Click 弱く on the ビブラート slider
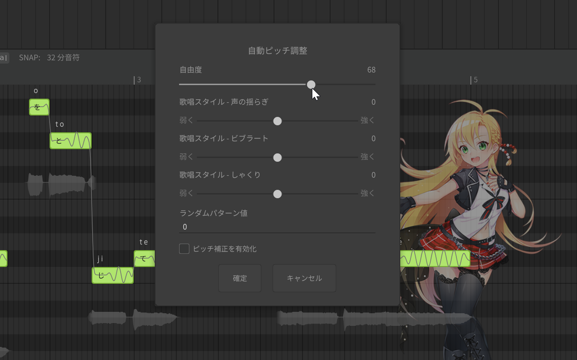 click(x=187, y=157)
